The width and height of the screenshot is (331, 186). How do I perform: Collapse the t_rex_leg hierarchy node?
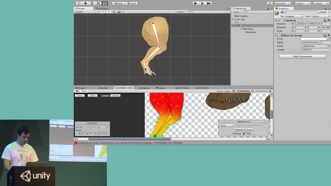tap(233, 19)
